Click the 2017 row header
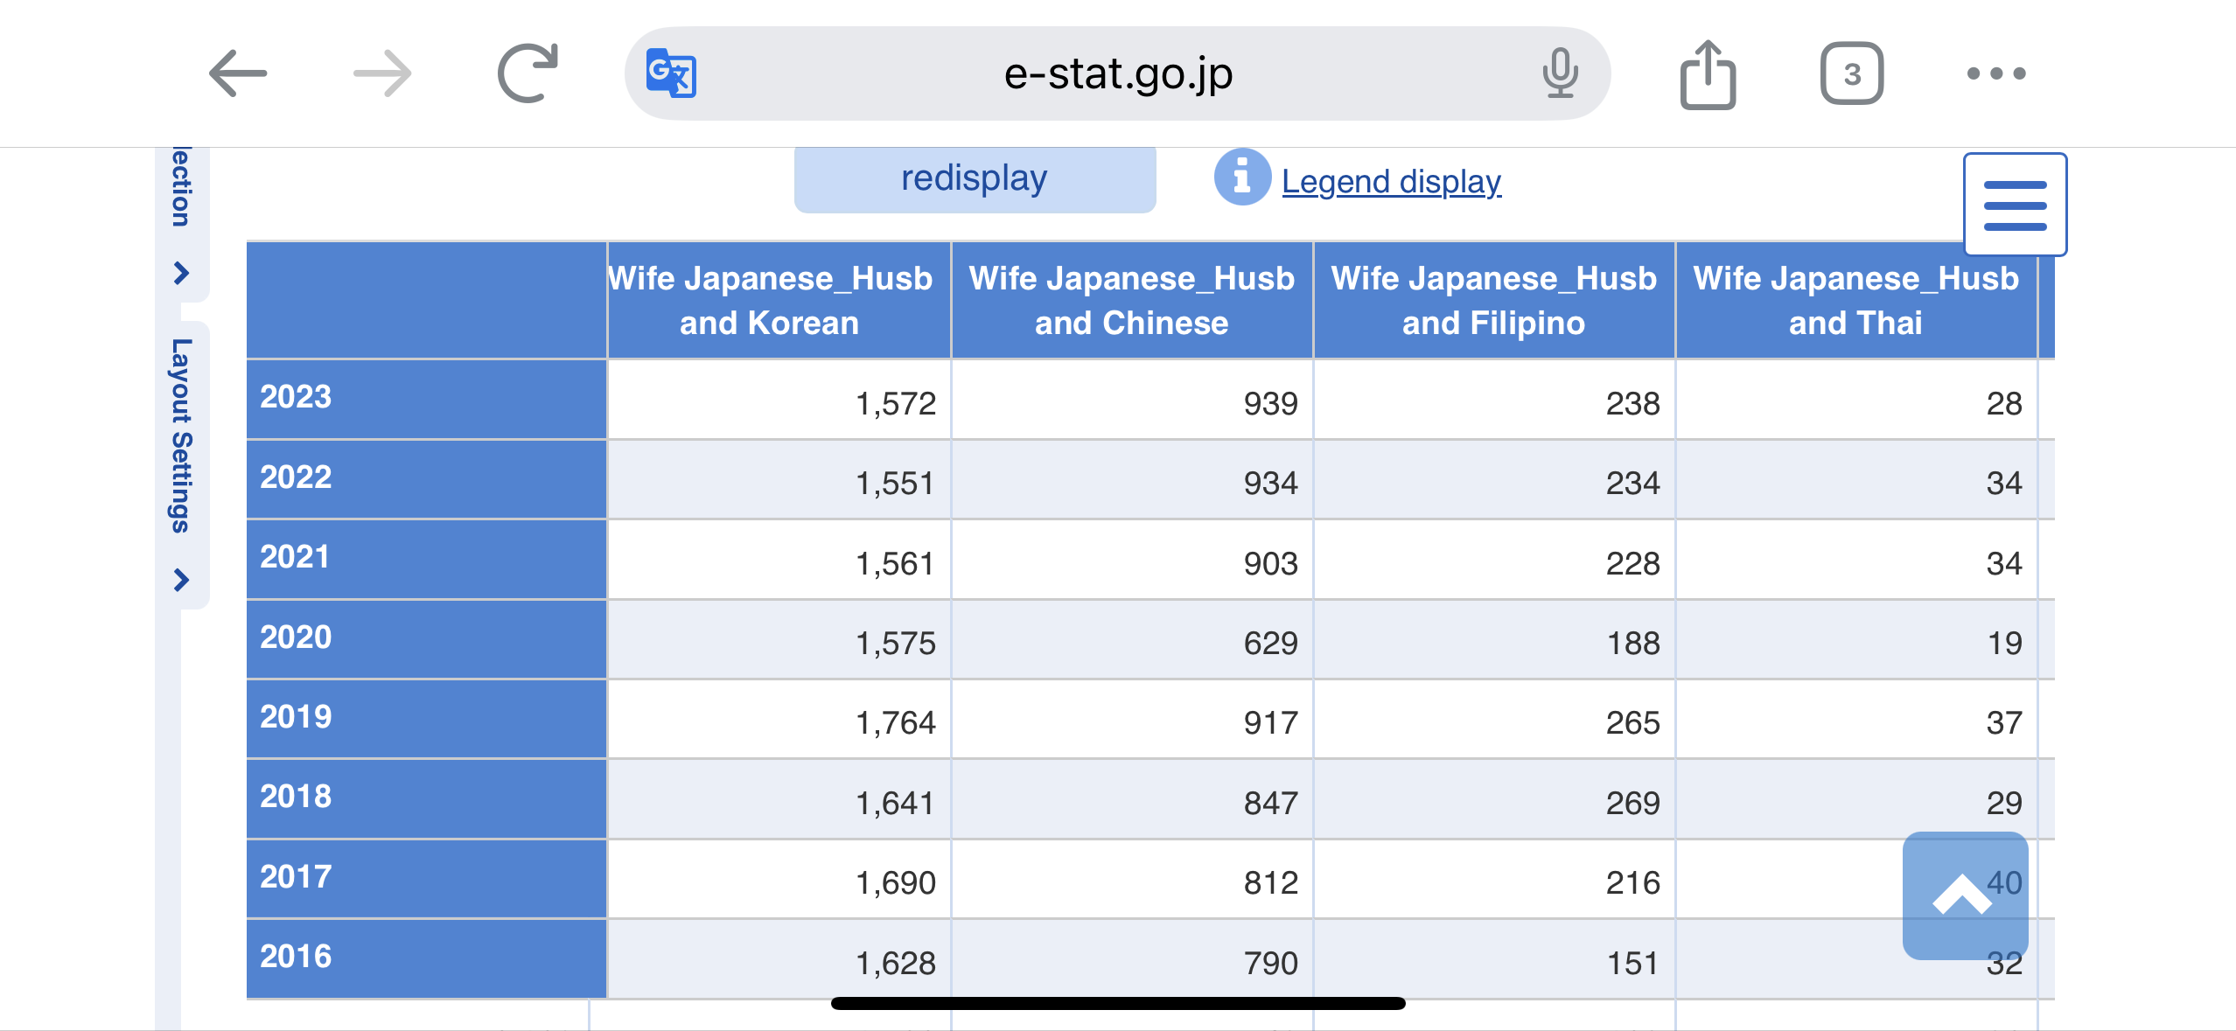The width and height of the screenshot is (2236, 1031). coord(426,878)
